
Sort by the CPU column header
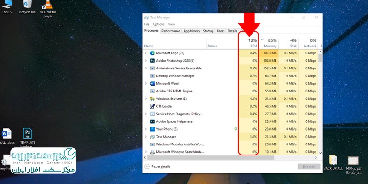pos(249,43)
